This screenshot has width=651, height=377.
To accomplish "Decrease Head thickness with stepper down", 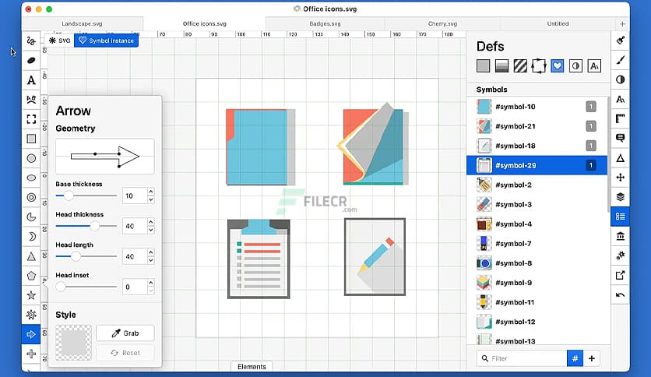I will (151, 230).
